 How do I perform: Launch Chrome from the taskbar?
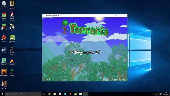pos(49,94)
